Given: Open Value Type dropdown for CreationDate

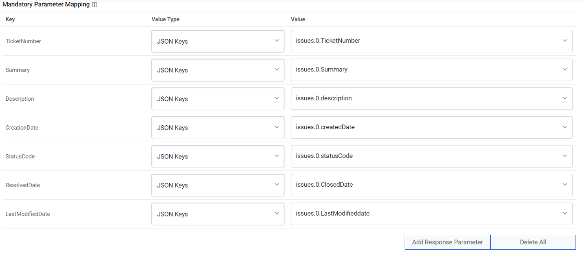Looking at the screenshot, I should pos(217,128).
